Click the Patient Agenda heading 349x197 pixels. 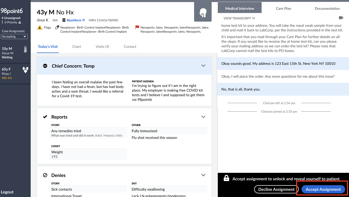pyautogui.click(x=143, y=82)
